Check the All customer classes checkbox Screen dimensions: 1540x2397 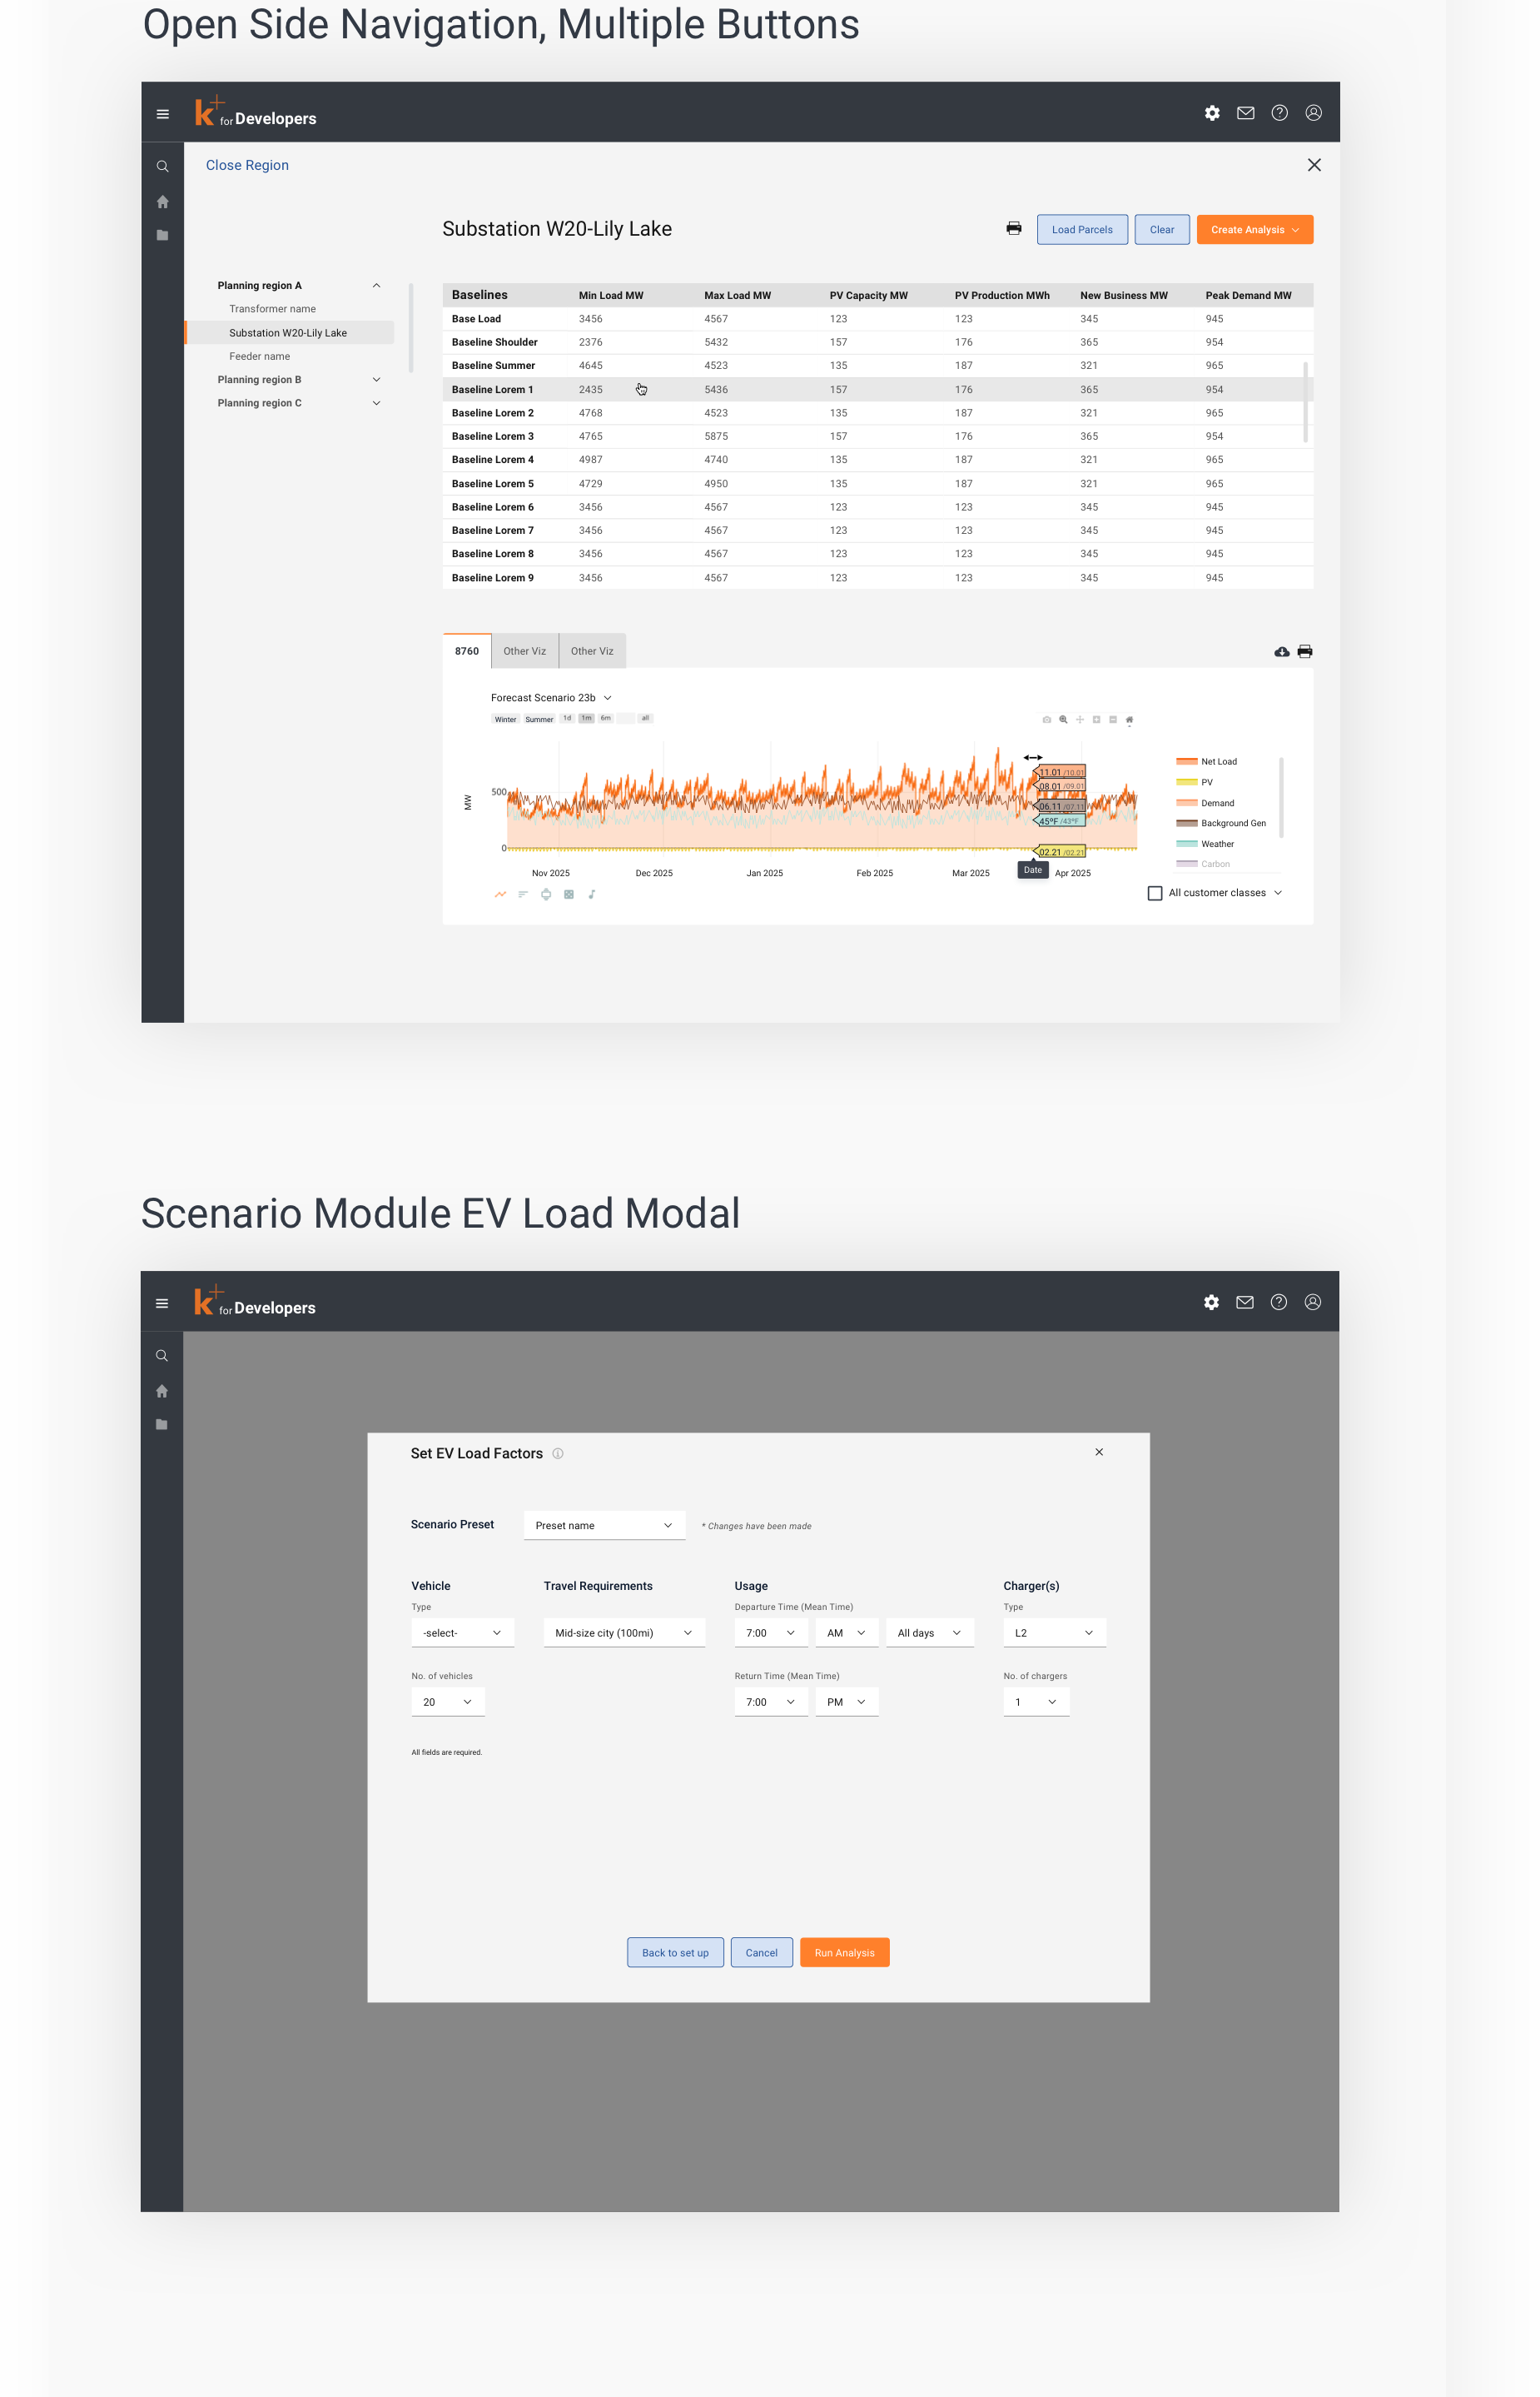(1155, 894)
